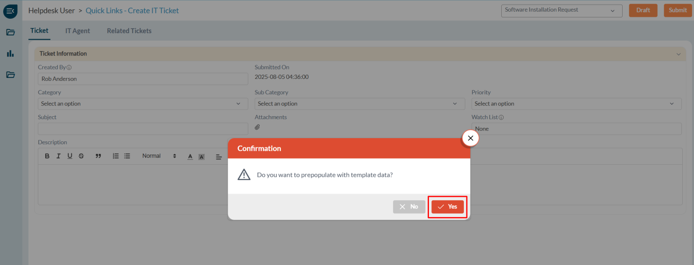Open the text background color picker

202,157
